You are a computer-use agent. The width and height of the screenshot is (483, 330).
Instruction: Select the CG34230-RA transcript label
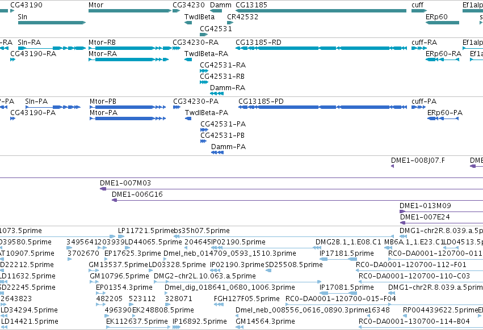[196, 42]
